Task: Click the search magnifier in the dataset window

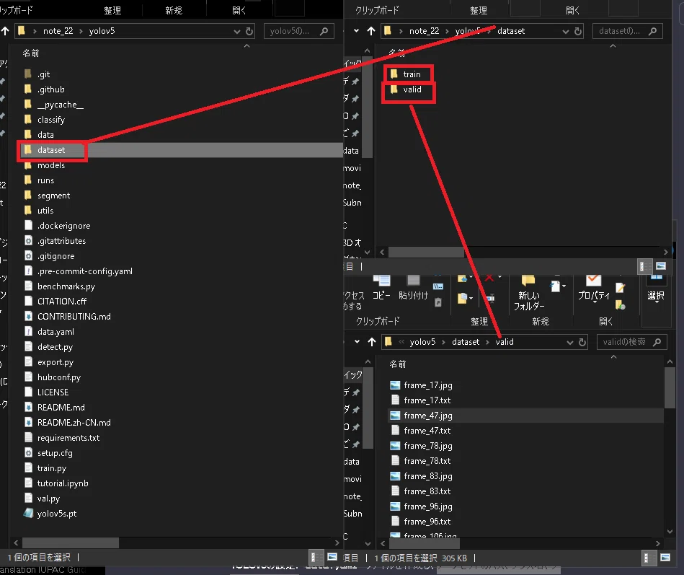Action: 652,31
